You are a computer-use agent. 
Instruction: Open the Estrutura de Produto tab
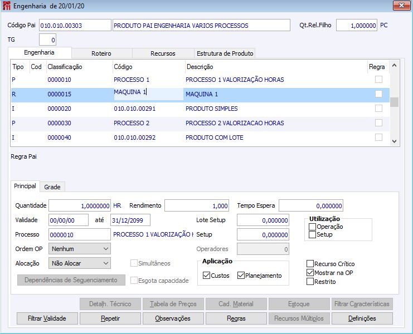click(x=225, y=53)
